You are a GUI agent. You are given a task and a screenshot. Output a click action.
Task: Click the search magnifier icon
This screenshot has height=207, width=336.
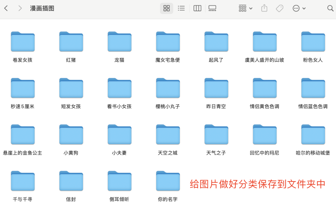[330, 8]
